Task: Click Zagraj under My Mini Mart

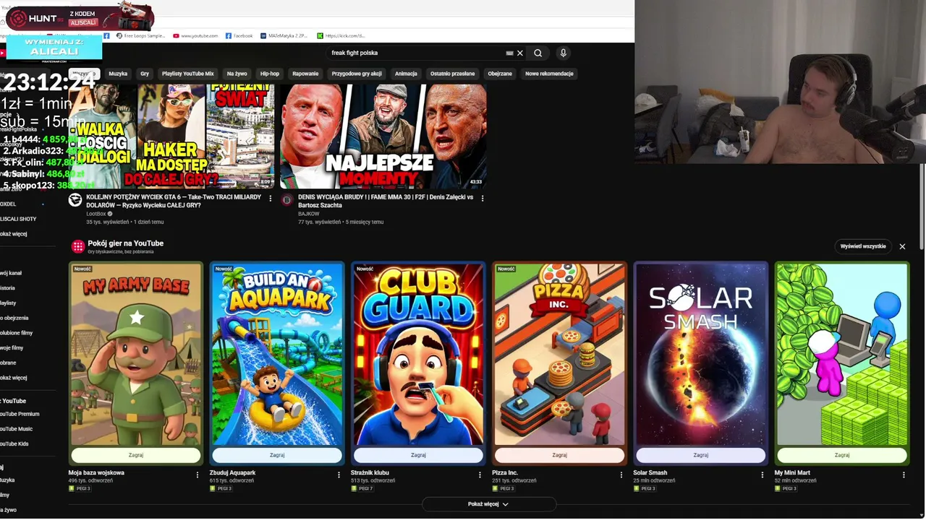Action: [842, 455]
